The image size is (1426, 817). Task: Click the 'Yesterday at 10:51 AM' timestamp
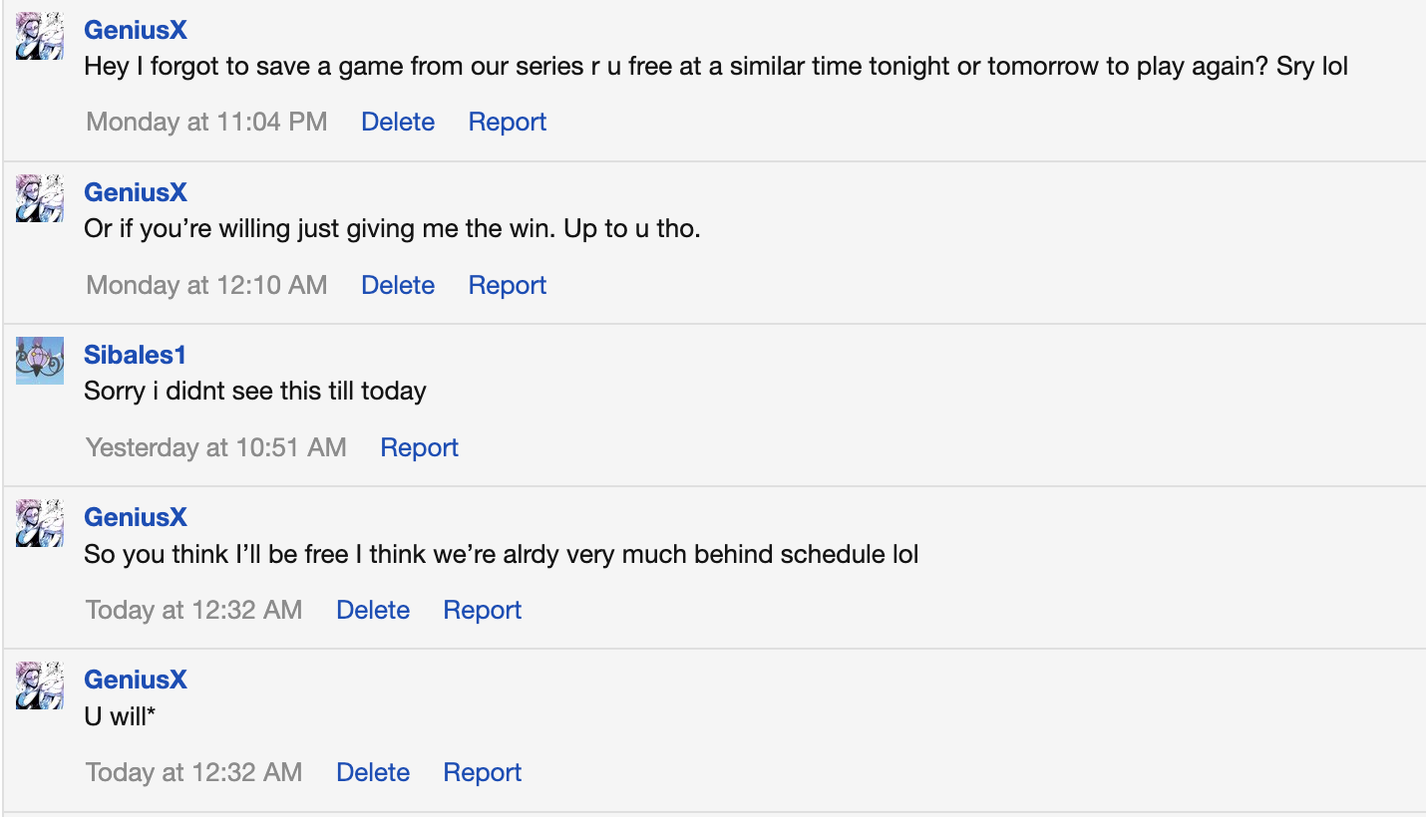point(216,447)
